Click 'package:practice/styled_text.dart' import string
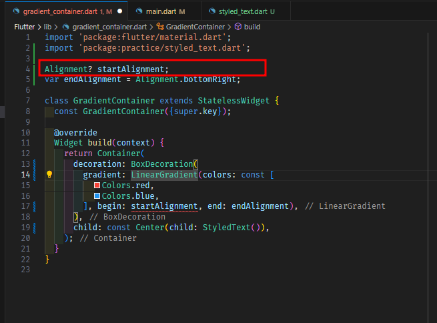Screen dimensions: 437x323 pyautogui.click(x=162, y=48)
